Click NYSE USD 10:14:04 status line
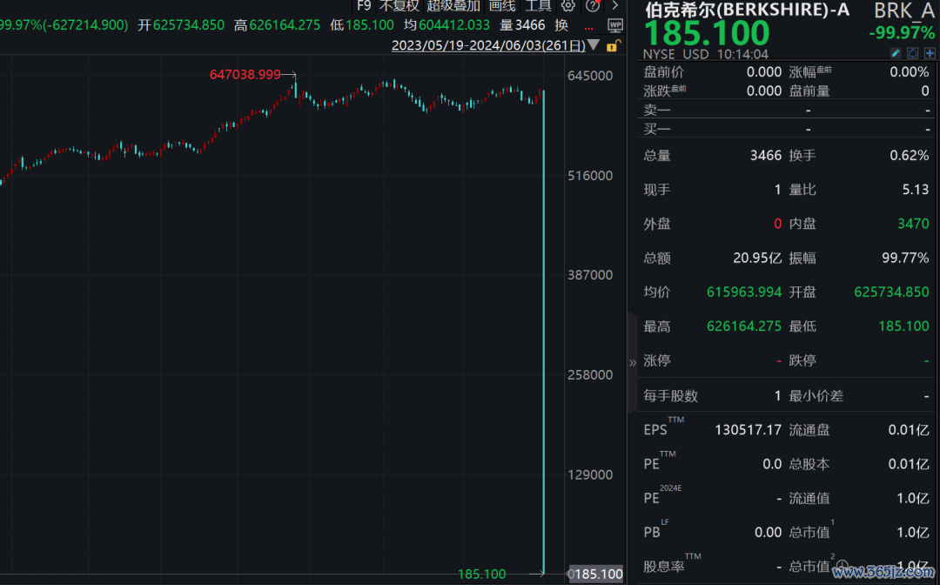 706,54
